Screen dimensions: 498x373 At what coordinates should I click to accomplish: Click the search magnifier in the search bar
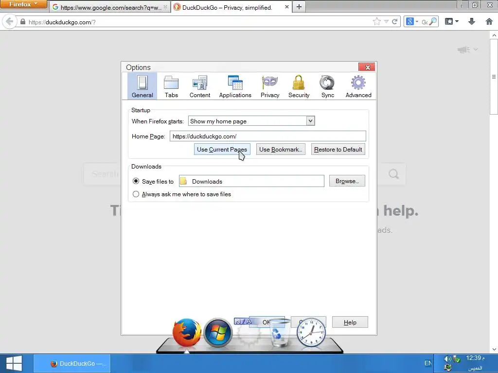coord(433,21)
